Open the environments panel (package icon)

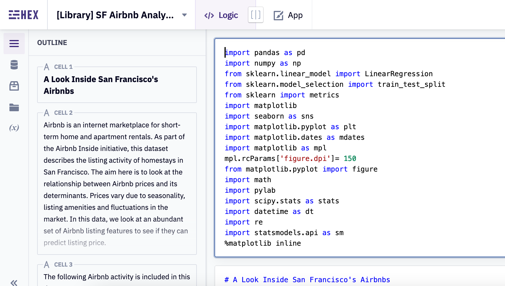pos(14,86)
